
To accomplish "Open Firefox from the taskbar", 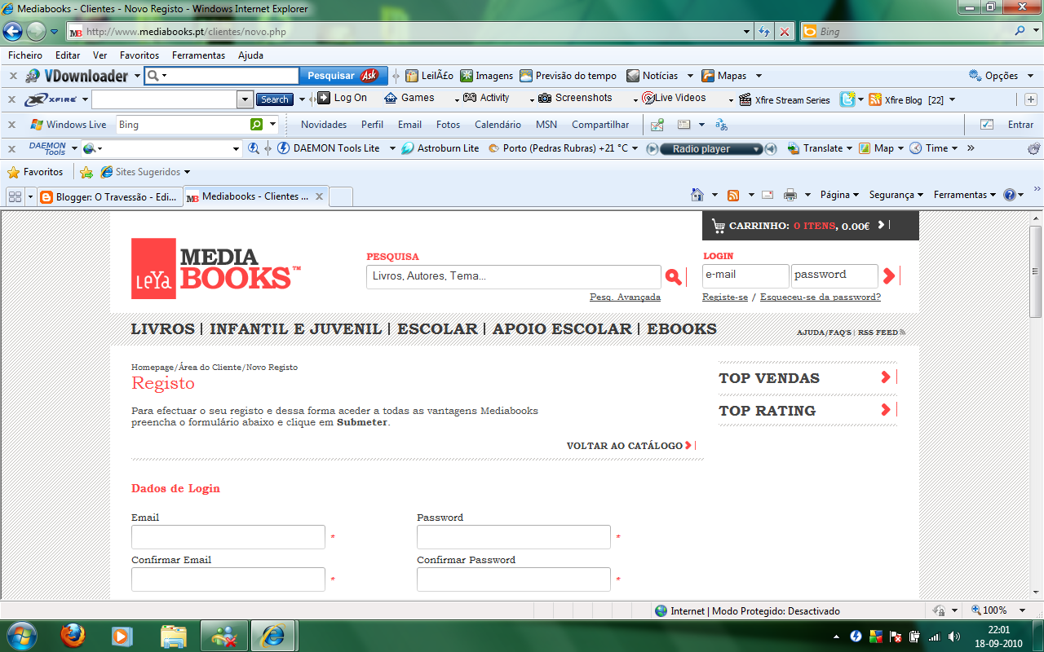I will point(73,635).
